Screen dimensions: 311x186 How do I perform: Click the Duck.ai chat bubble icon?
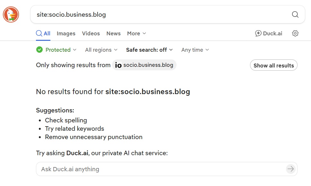[x=258, y=33]
